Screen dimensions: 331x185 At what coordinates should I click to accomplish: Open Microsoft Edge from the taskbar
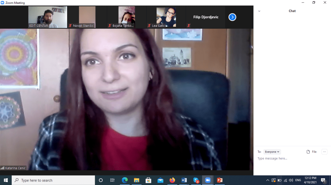point(125,180)
